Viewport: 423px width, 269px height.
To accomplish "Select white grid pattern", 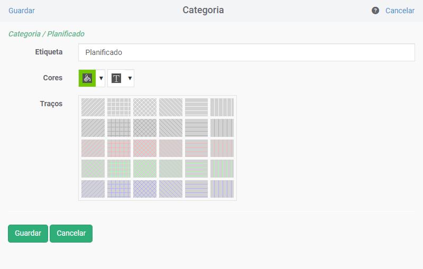I will (x=119, y=107).
